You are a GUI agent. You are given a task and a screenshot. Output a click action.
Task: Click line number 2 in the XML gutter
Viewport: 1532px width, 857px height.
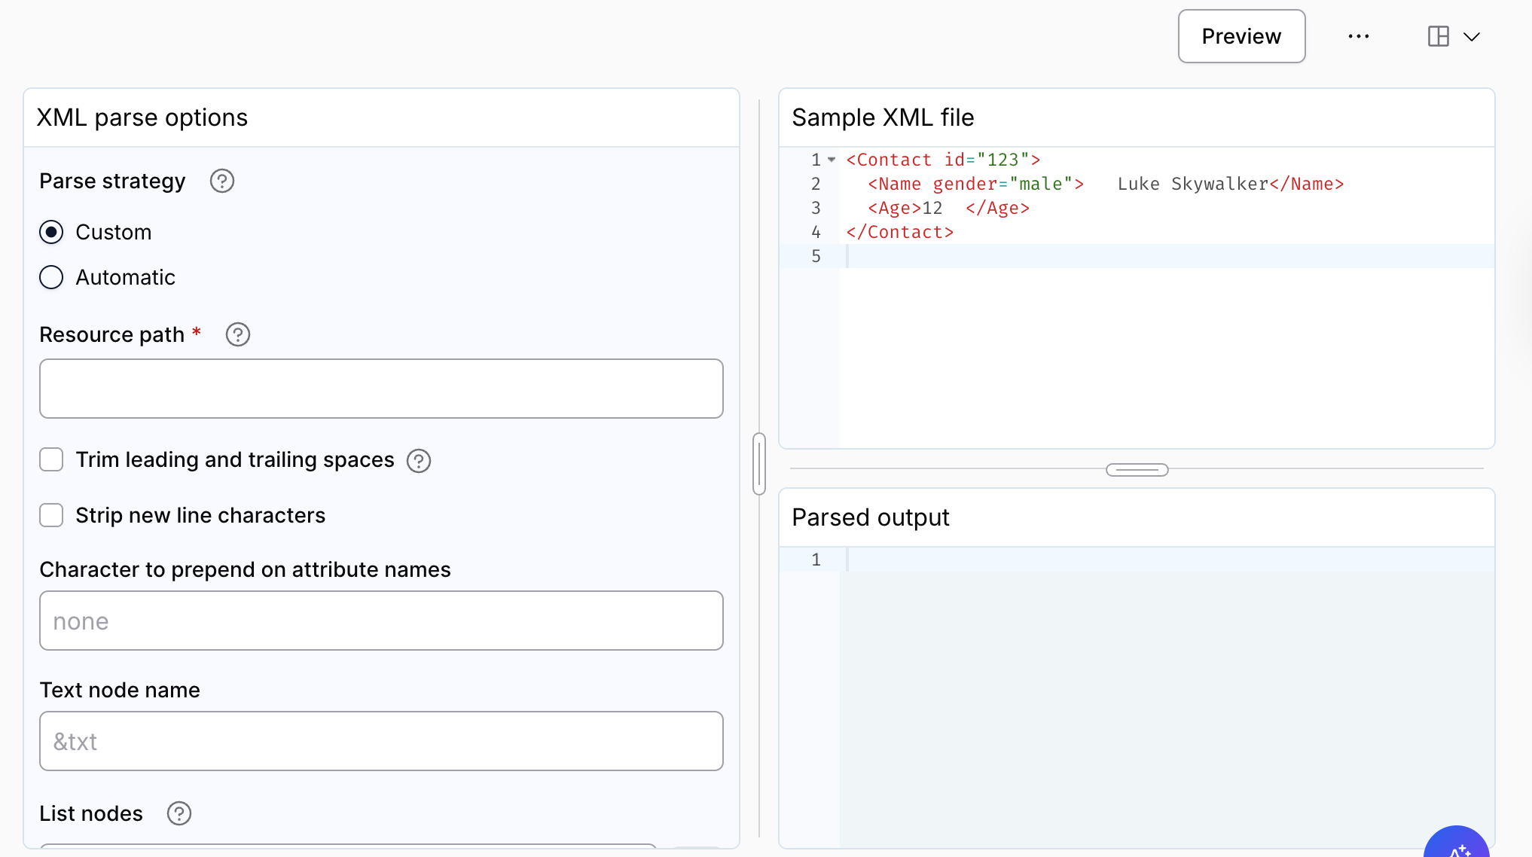816,184
